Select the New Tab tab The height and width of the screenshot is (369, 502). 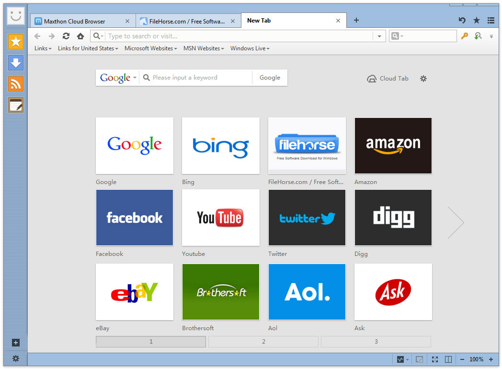294,20
